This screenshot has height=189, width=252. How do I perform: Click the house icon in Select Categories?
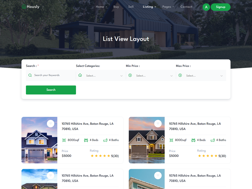(x=80, y=75)
